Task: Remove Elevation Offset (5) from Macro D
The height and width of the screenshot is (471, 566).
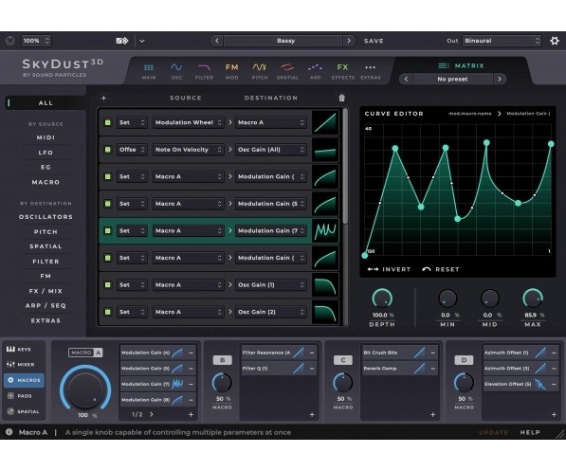Action: tap(554, 385)
